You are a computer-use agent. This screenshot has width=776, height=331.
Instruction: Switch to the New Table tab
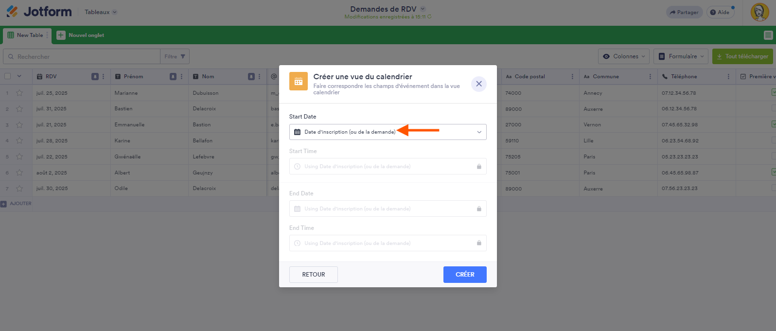coord(26,35)
